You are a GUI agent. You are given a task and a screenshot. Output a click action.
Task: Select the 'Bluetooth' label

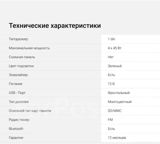coord(16,129)
